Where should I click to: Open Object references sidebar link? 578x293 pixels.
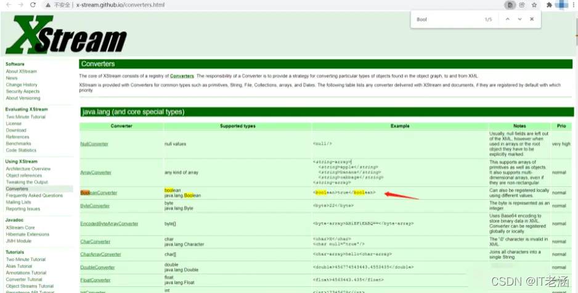(24, 175)
